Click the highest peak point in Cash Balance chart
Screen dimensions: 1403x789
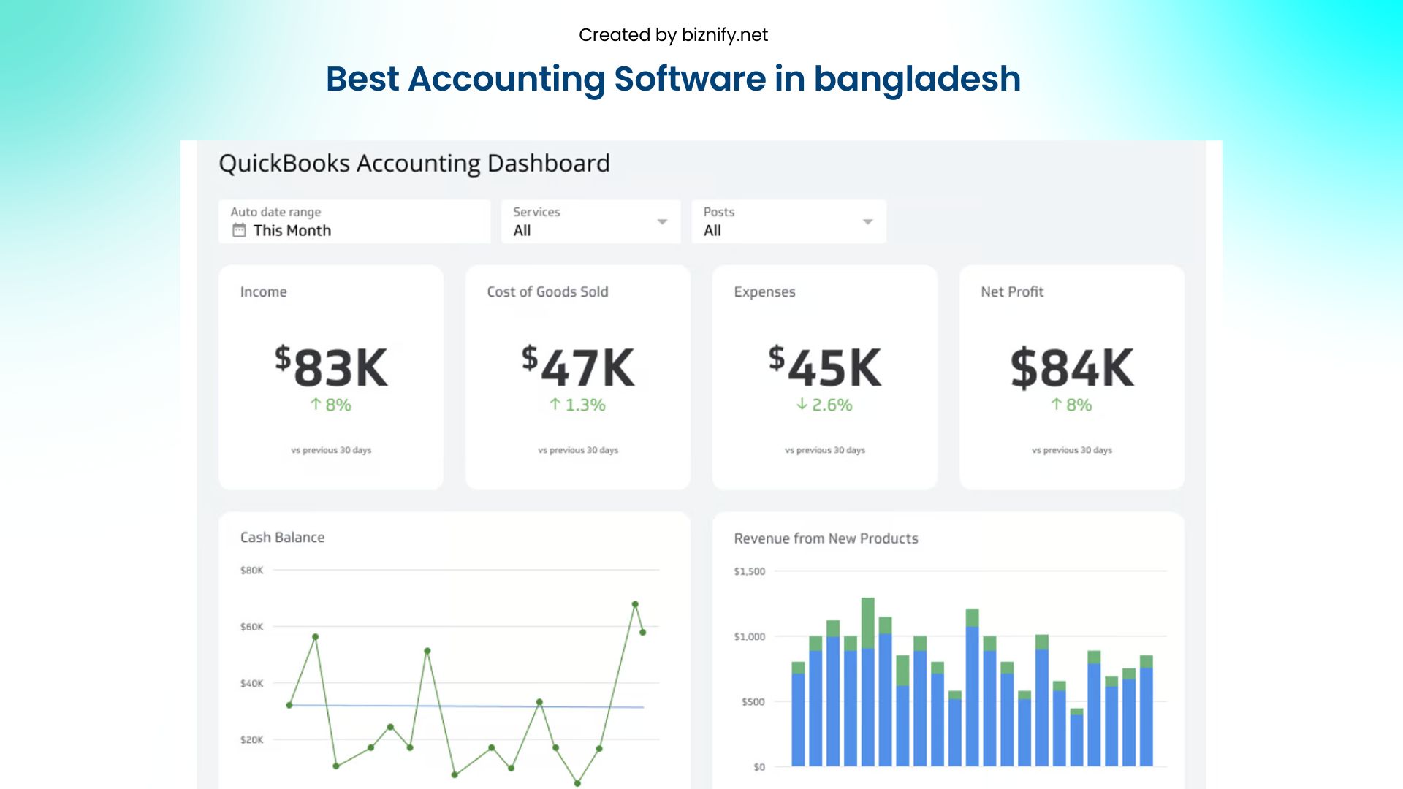tap(635, 604)
